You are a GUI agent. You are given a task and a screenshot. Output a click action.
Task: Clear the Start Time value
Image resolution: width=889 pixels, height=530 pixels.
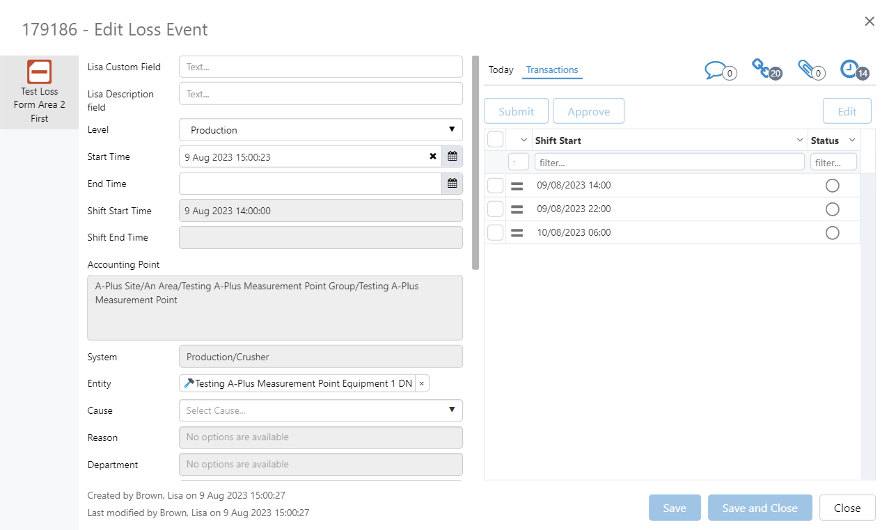pyautogui.click(x=433, y=156)
